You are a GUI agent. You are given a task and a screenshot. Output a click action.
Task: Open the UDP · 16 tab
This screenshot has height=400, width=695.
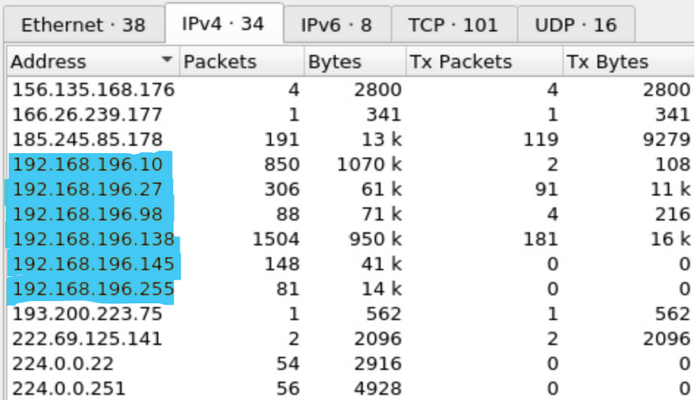pos(576,25)
